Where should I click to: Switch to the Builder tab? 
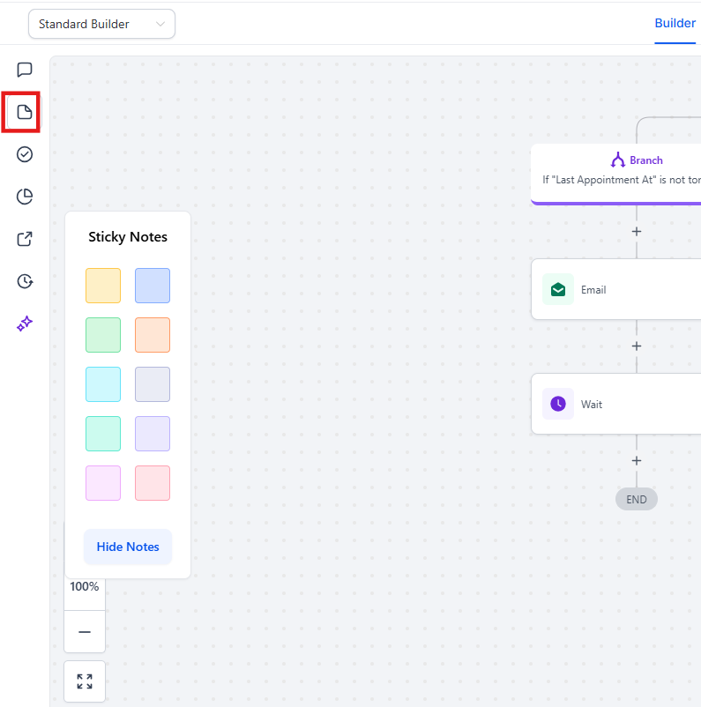point(675,23)
